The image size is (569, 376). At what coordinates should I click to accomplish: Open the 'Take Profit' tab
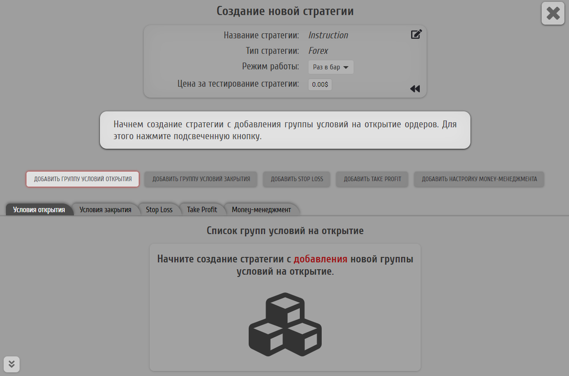click(202, 210)
